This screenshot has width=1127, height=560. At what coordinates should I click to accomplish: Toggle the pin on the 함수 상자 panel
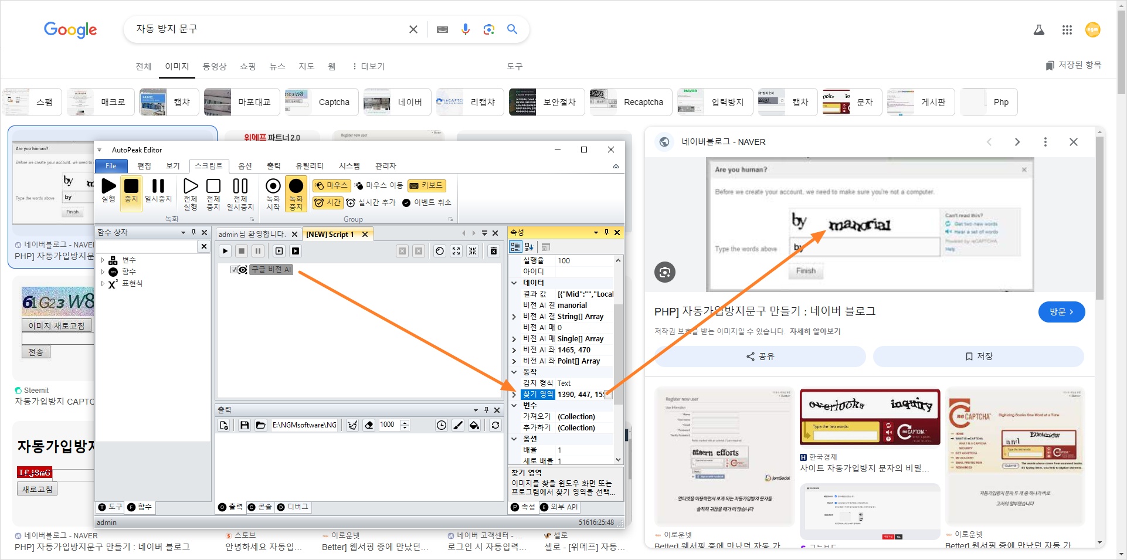pyautogui.click(x=194, y=232)
